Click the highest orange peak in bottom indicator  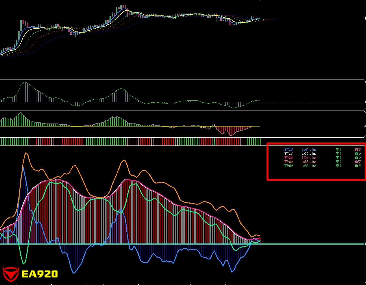[26, 153]
